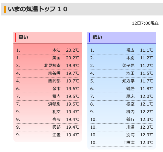The image size is (163, 152).
Task: Open the 池田 11.5℃ row
Action: [x=122, y=73]
